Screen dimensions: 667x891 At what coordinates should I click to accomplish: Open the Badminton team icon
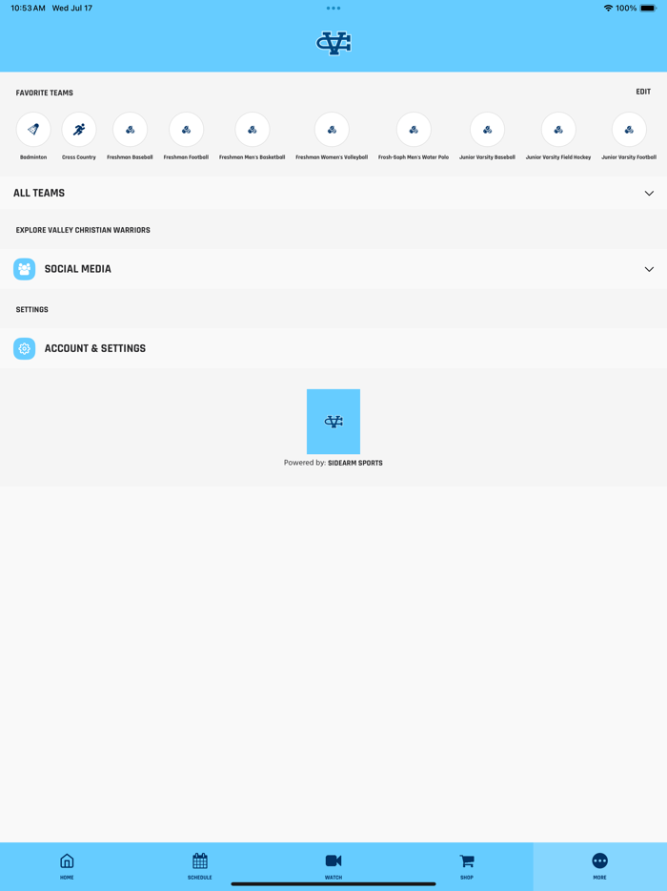tap(33, 130)
